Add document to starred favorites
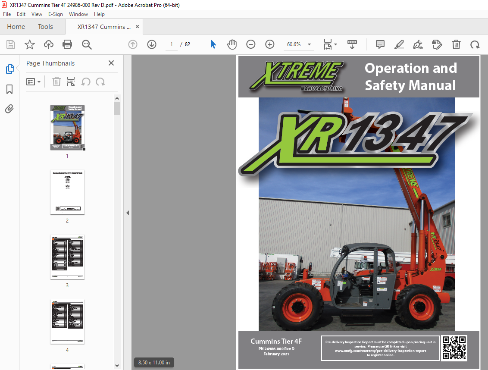Screen dimensions: 488x370 (30, 44)
